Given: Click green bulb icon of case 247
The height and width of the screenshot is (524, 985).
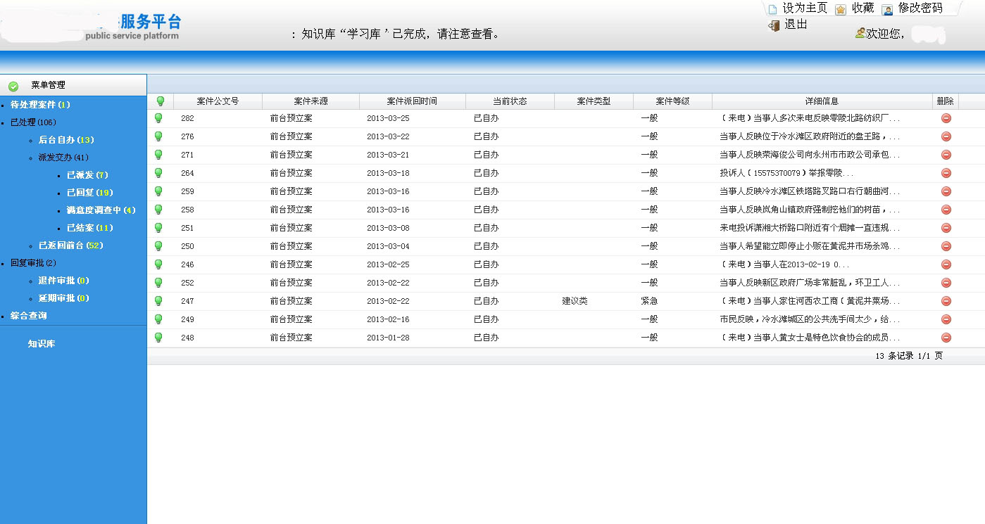Looking at the screenshot, I should [x=158, y=301].
